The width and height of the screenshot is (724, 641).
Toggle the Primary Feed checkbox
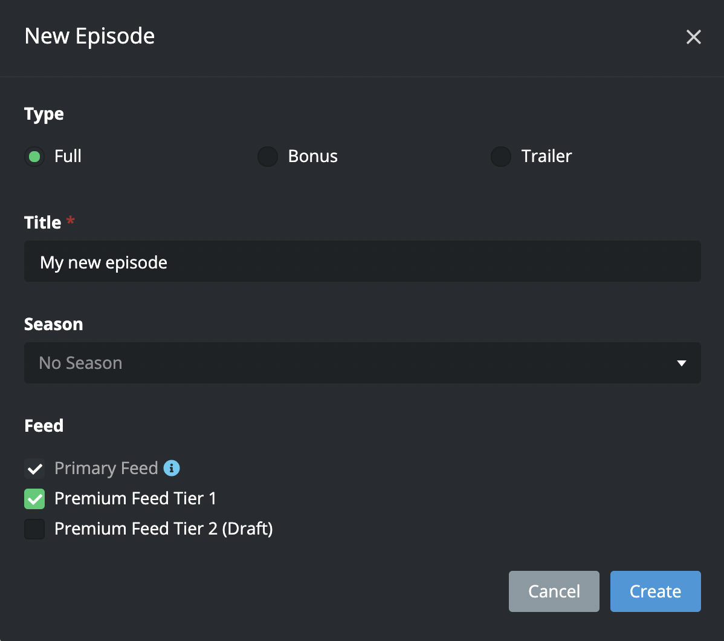34,469
